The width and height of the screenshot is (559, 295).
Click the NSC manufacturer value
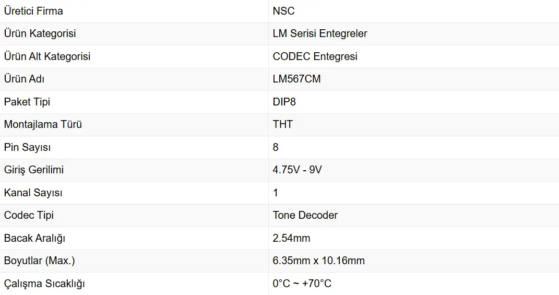click(x=283, y=11)
